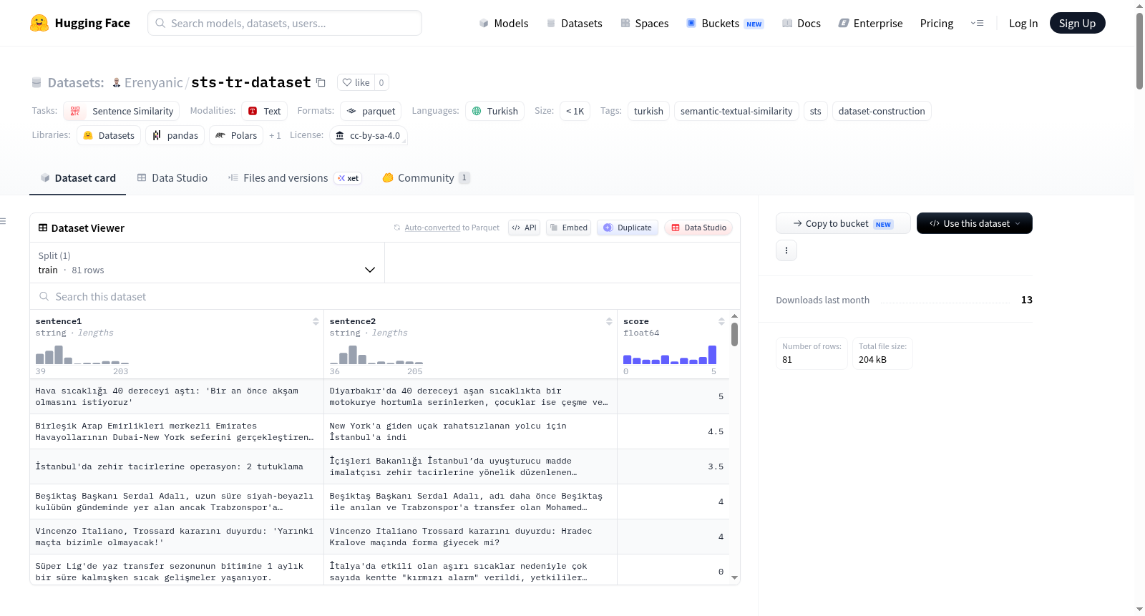This screenshot has height=616, width=1145.
Task: Click the Datasets: breadcrumb label
Action: pos(76,82)
